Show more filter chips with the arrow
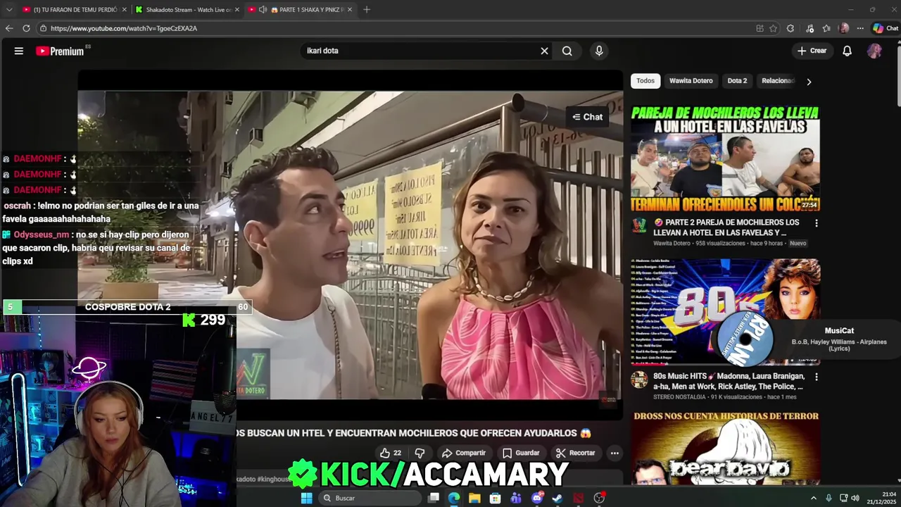 click(x=809, y=82)
